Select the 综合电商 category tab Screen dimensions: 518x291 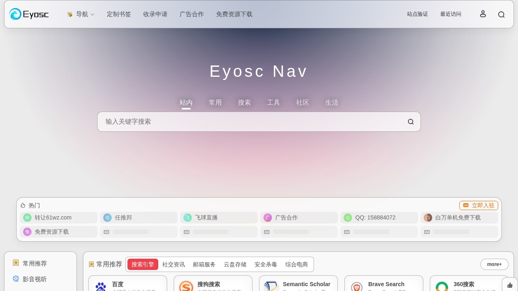pyautogui.click(x=297, y=264)
